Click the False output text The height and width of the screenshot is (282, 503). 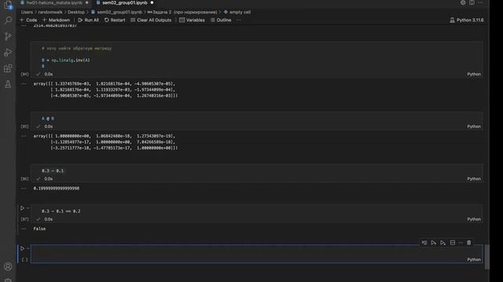[39, 229]
